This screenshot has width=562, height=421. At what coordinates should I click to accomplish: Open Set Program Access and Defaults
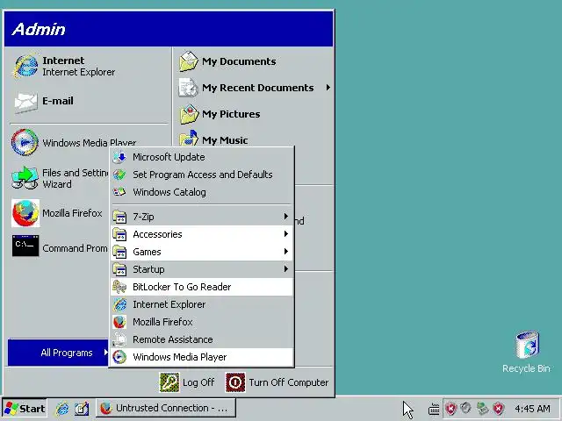click(202, 175)
